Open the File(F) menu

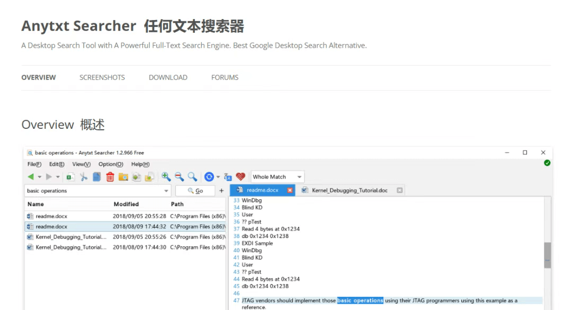tap(34, 164)
